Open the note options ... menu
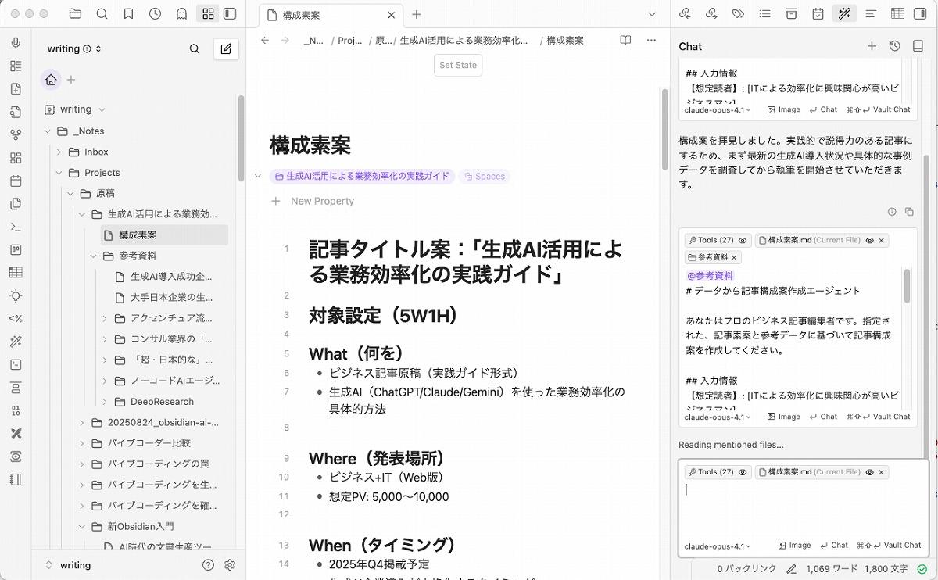Viewport: 938px width, 580px height. coord(651,40)
